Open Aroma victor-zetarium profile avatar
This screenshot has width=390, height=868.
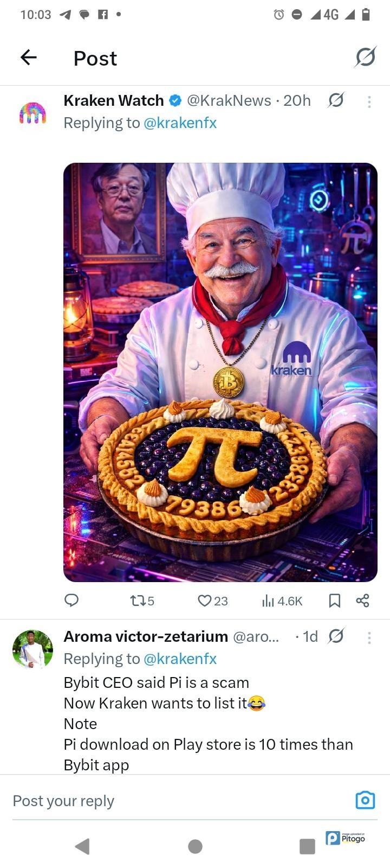coord(32,649)
